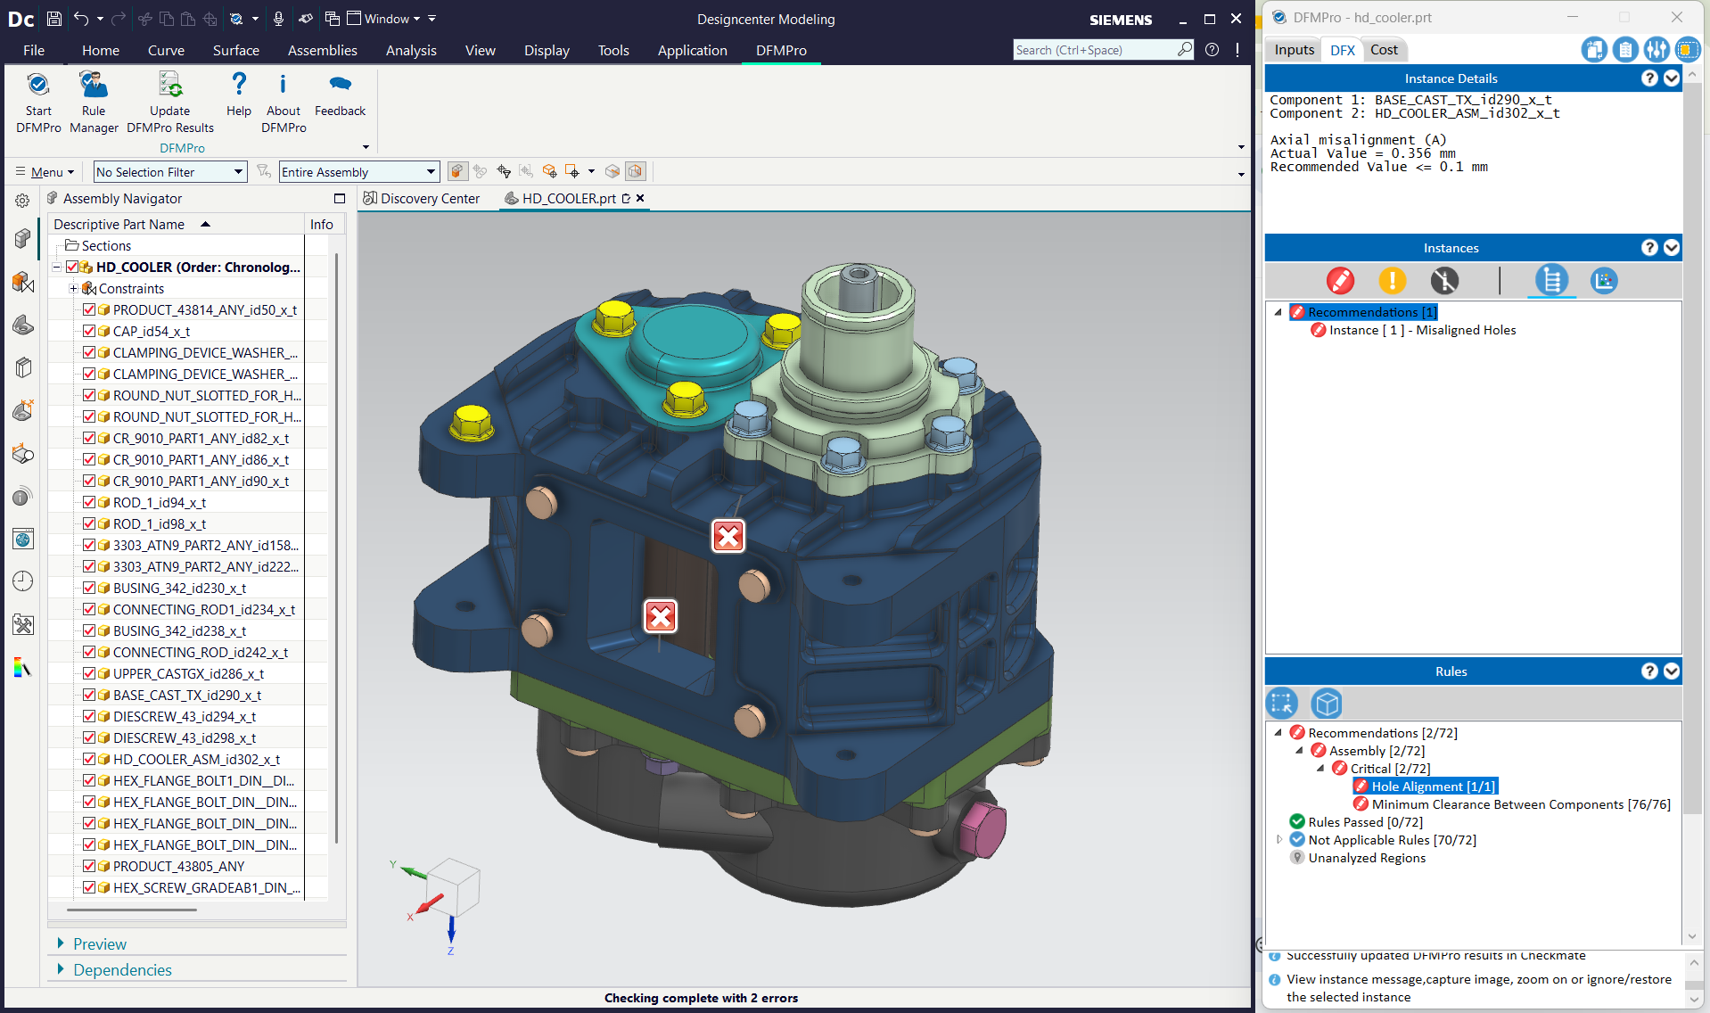Switch to the Assemblies ribbon tab

[x=323, y=51]
